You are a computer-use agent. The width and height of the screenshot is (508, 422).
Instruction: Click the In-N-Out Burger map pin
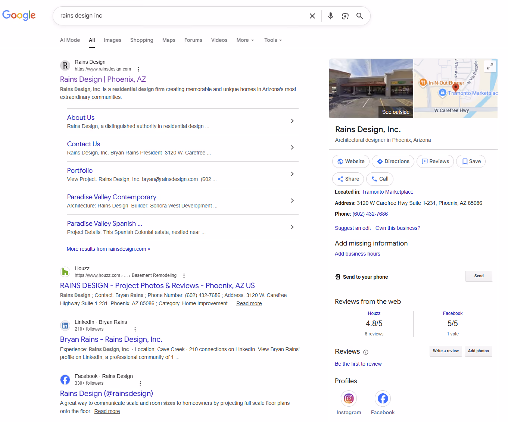tap(423, 82)
